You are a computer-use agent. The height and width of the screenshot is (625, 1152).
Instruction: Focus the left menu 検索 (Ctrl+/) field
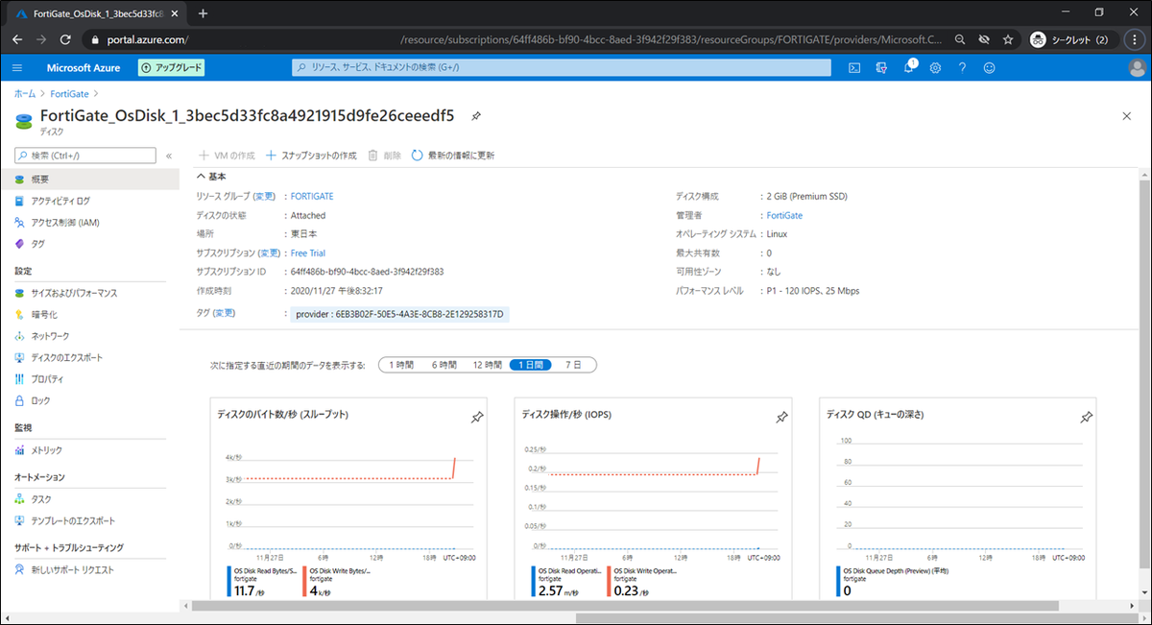[x=85, y=155]
